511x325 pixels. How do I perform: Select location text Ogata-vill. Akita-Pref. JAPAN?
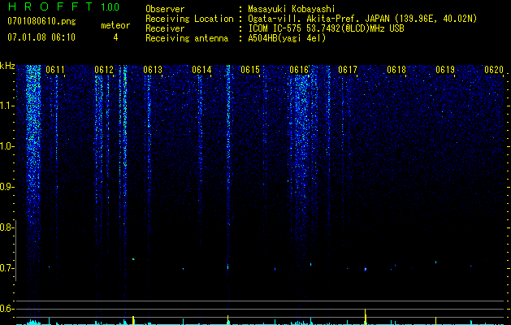[318, 19]
